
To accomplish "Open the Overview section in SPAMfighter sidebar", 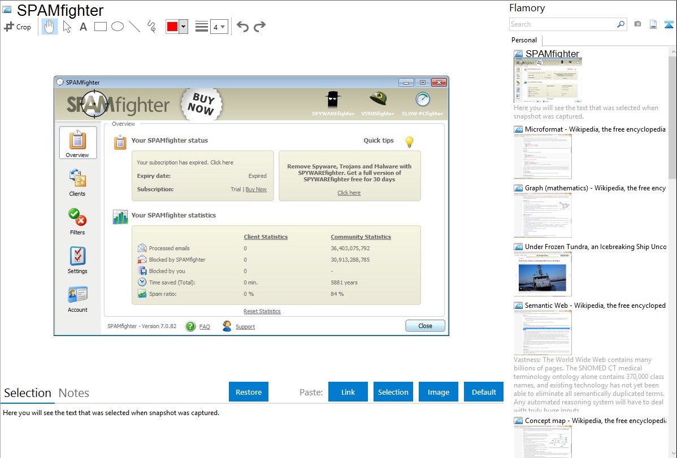I will (x=78, y=143).
